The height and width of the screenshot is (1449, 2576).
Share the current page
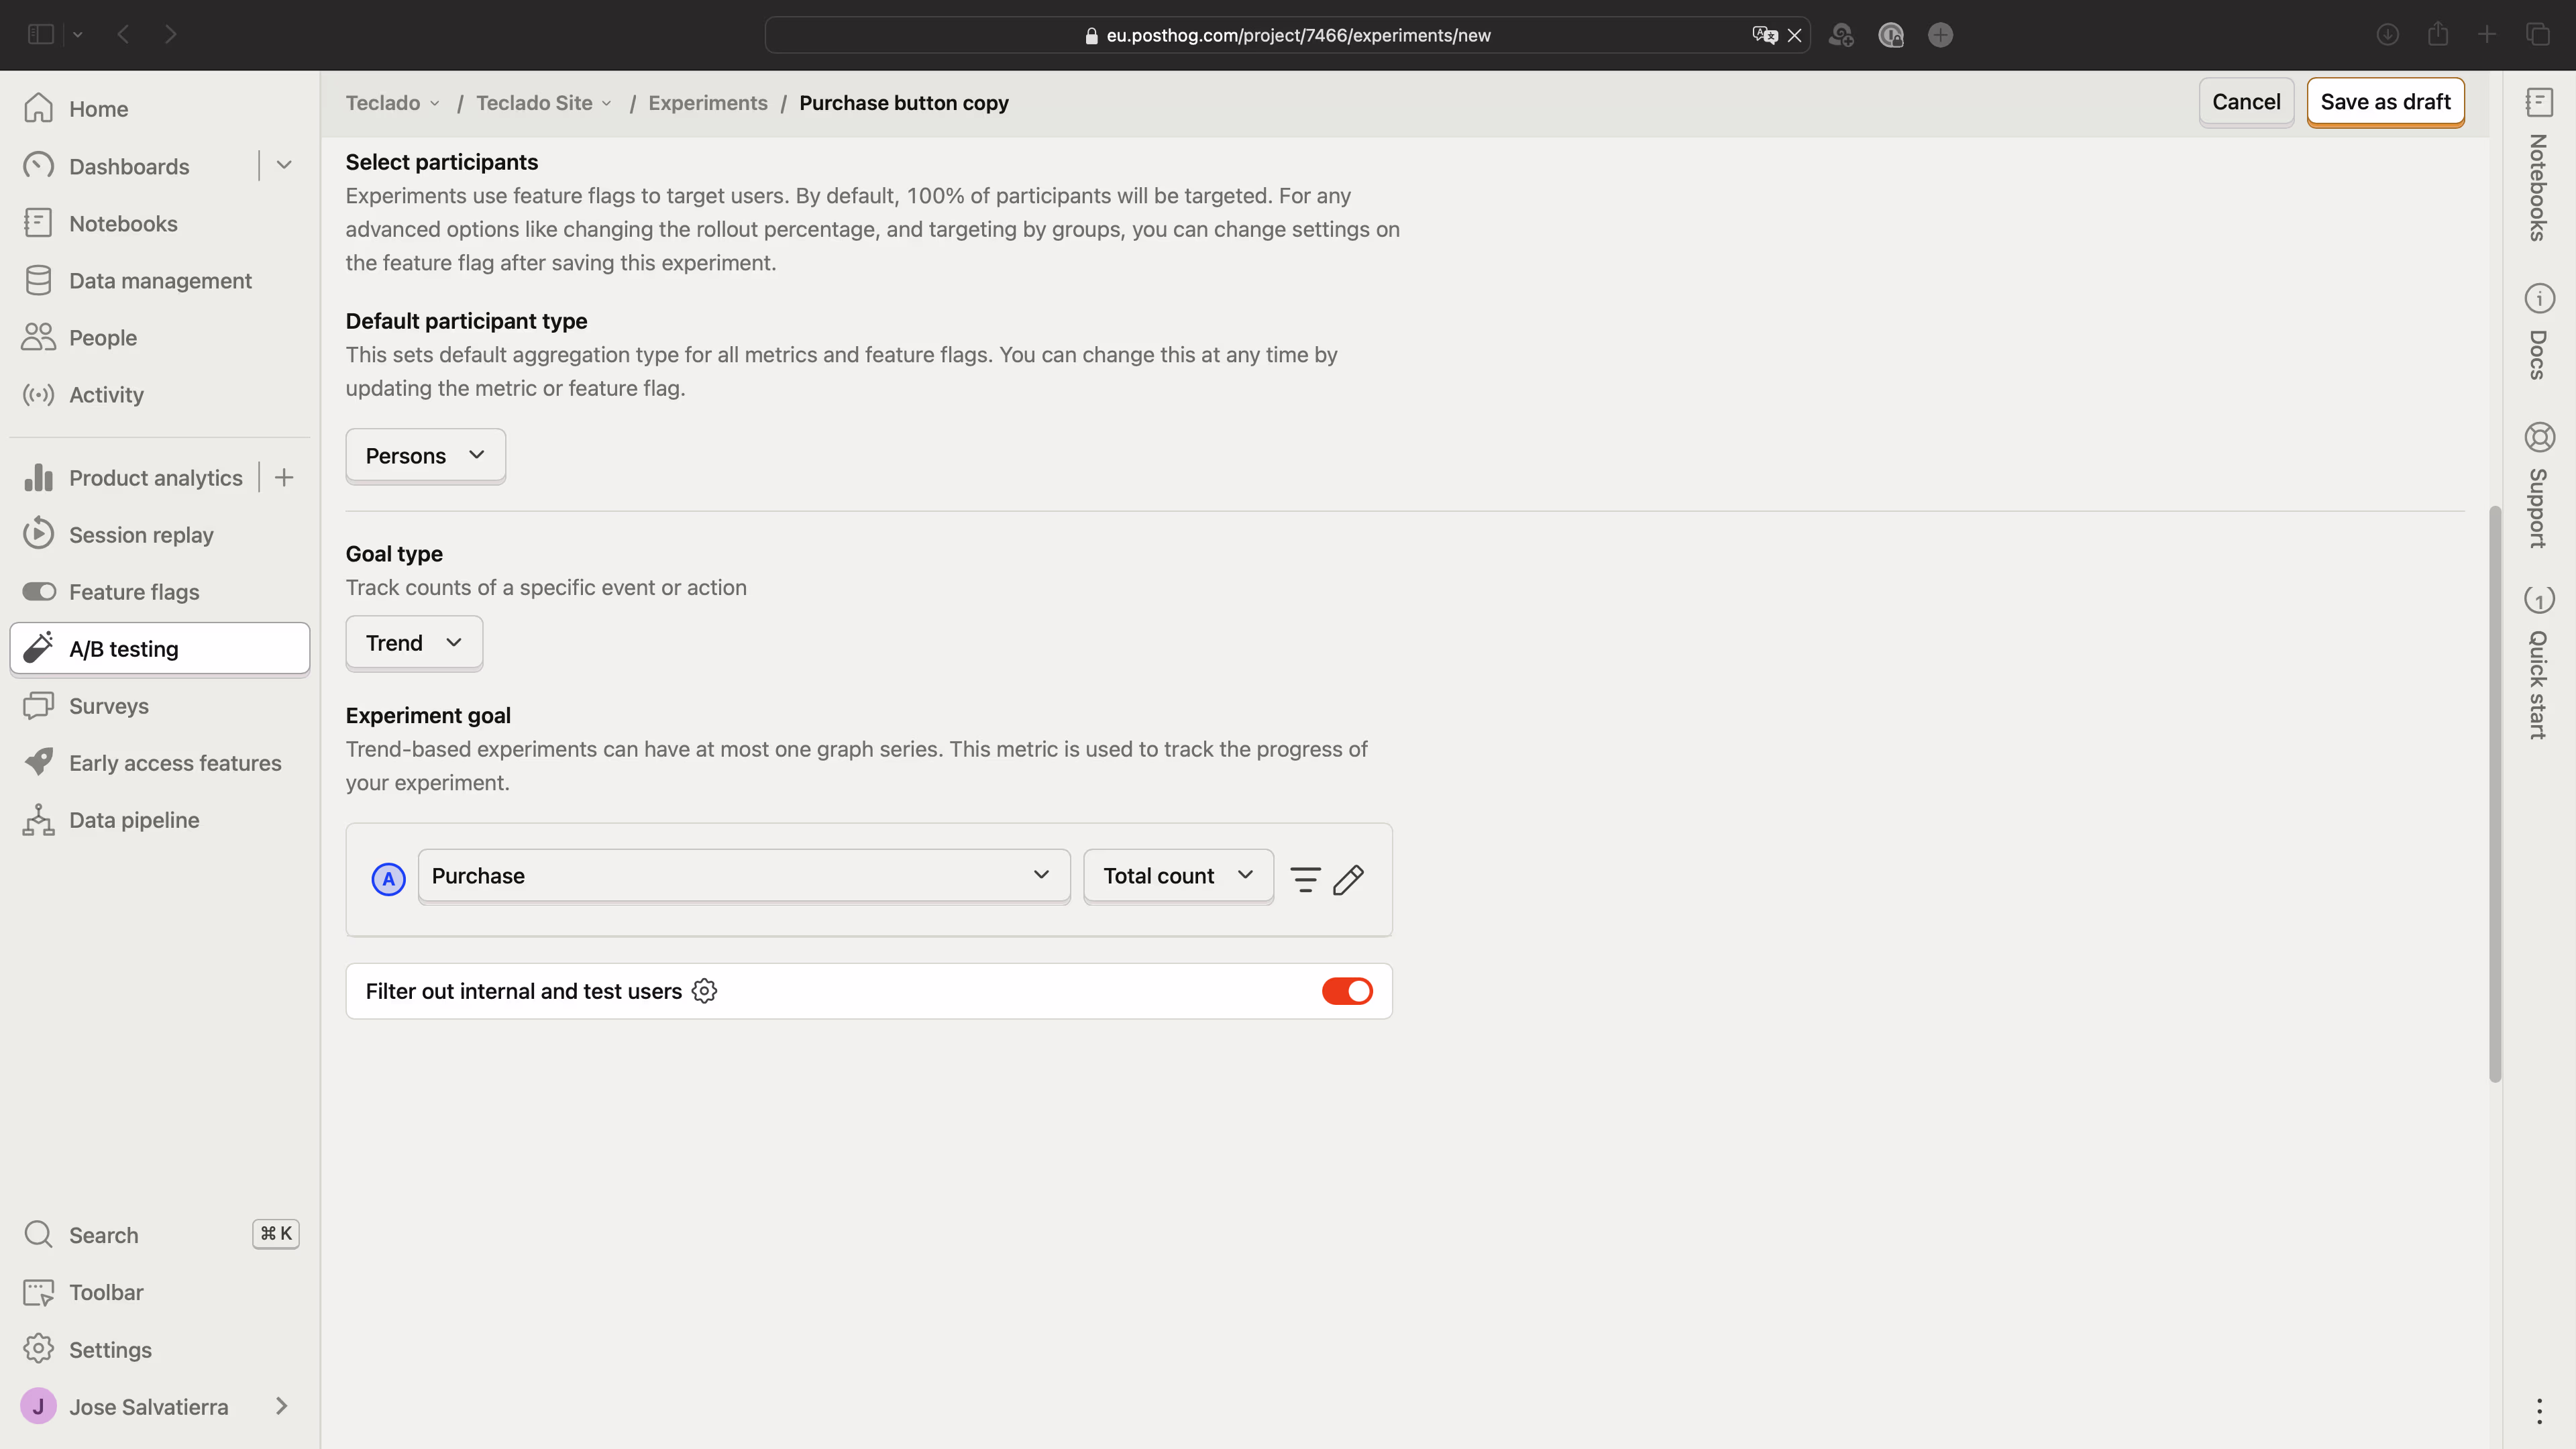pyautogui.click(x=2437, y=34)
